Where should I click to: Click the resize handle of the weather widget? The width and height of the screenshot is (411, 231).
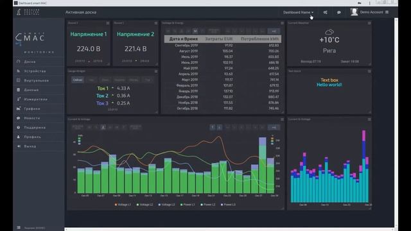[370, 64]
